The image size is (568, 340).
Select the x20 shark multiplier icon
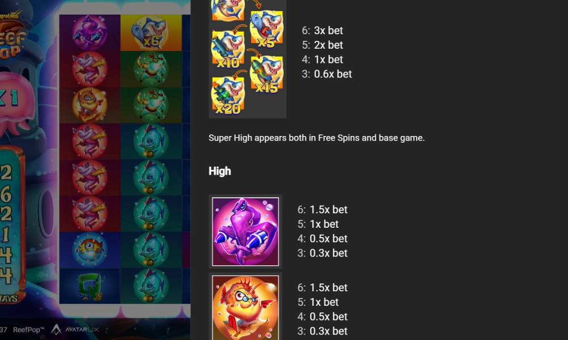(x=228, y=96)
